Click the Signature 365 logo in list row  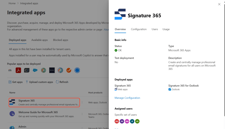[x=12, y=102]
